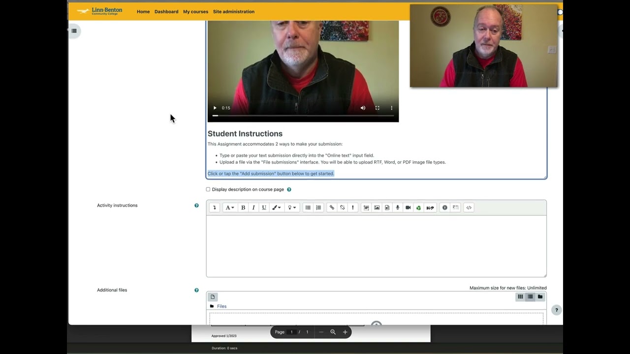Click the PDF magnifier zoom icon
This screenshot has height=354, width=630.
click(x=333, y=332)
